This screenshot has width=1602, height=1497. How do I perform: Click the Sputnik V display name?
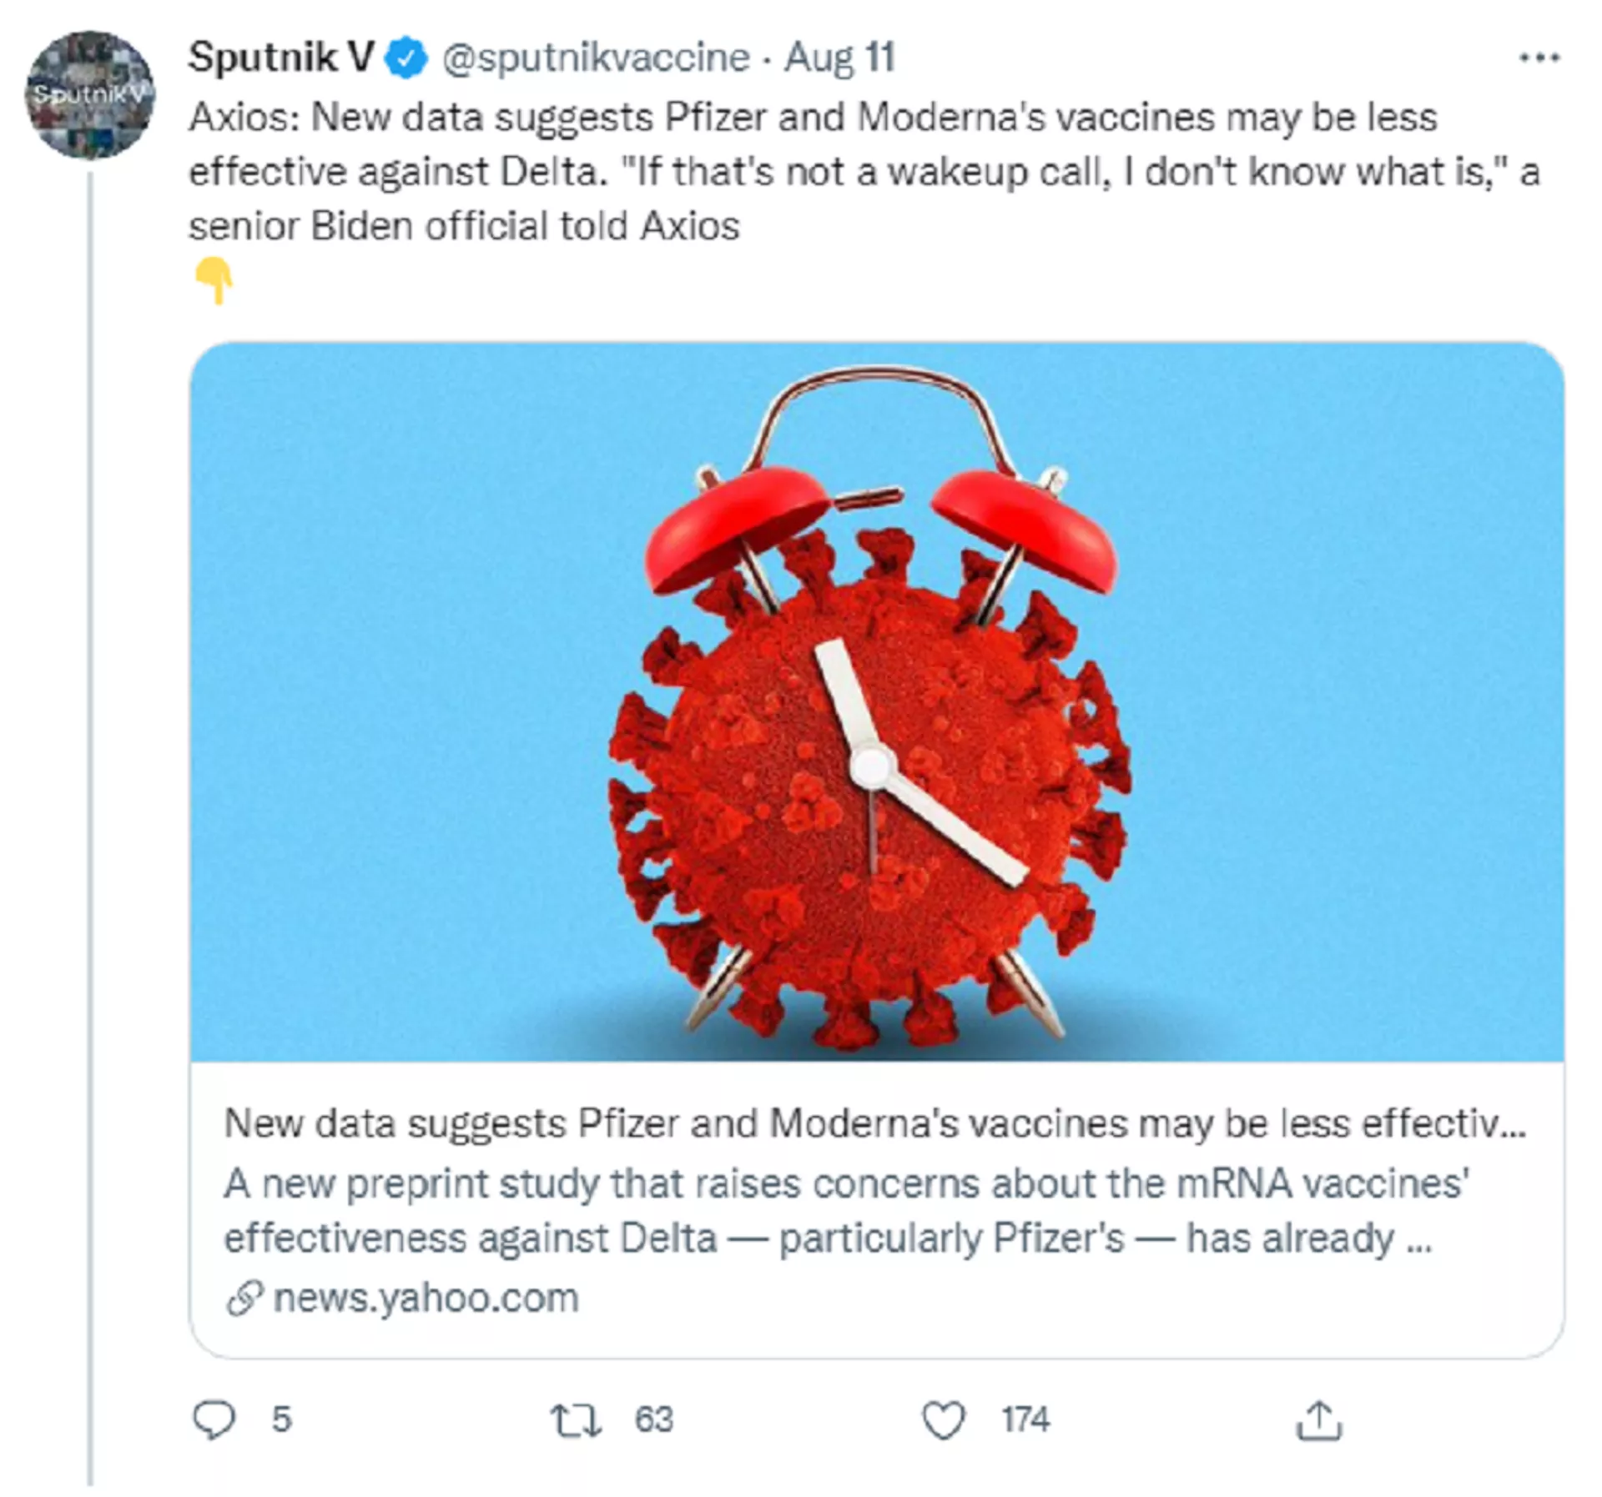[x=280, y=58]
